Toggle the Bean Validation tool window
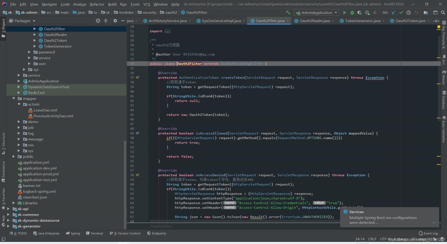The width and height of the screenshot is (447, 244). click(x=444, y=129)
